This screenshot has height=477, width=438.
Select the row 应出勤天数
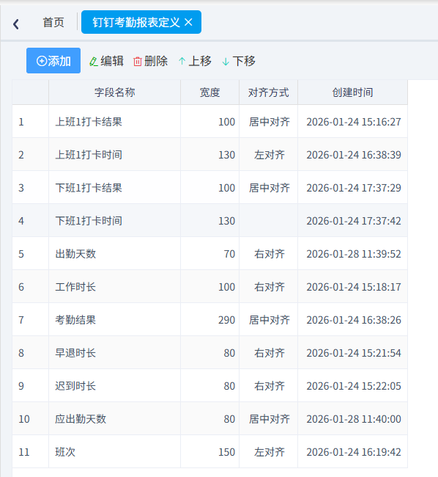tap(209, 419)
